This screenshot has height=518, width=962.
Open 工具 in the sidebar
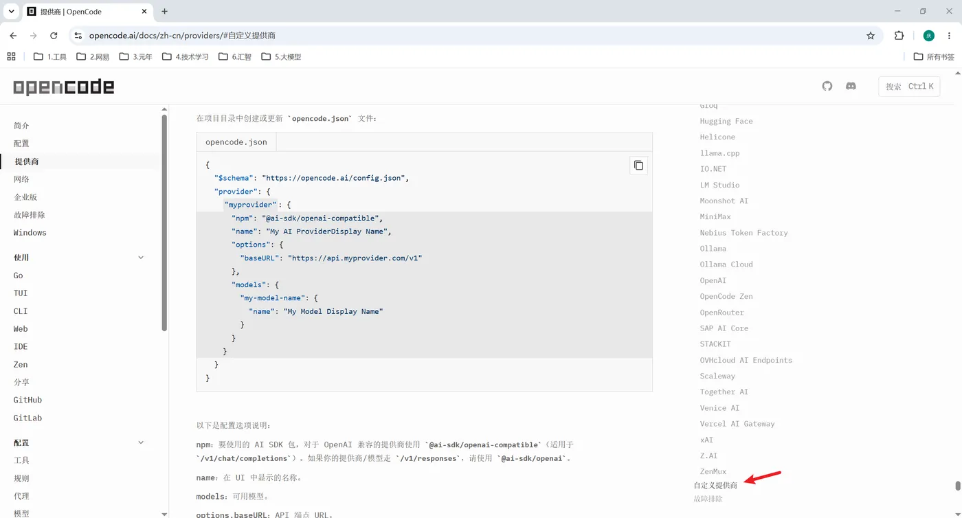pyautogui.click(x=21, y=460)
